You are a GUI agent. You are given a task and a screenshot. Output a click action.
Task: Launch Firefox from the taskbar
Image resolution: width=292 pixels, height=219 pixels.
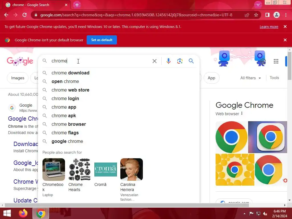click(23, 213)
